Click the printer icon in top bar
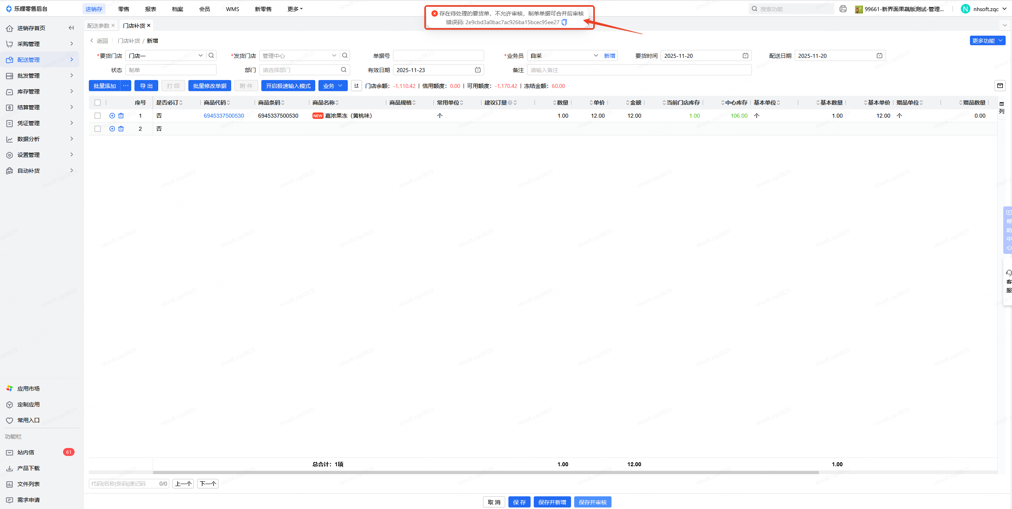Screen dimensions: 1012x509 pos(843,9)
